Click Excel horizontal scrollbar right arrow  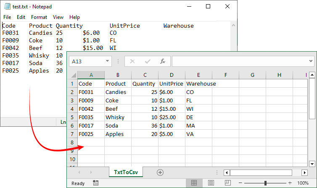tap(304, 172)
